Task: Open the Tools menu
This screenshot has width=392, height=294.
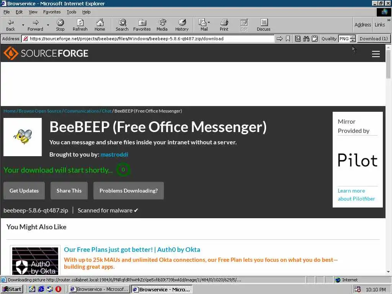Action: [x=71, y=12]
